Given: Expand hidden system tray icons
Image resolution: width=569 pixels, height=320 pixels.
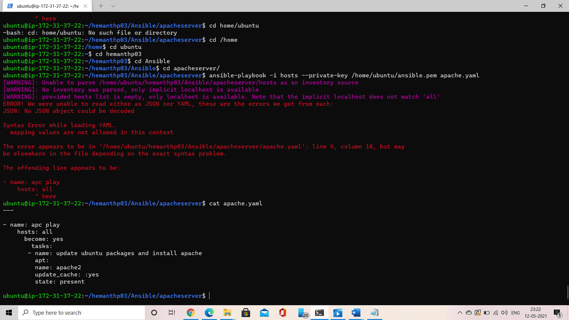Looking at the screenshot, I should 460,313.
